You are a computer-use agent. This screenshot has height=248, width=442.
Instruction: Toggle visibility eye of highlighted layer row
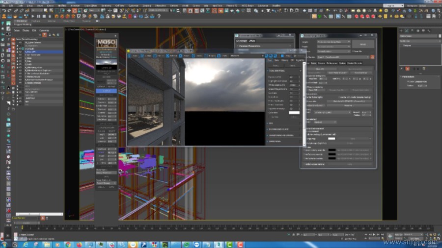point(20,52)
